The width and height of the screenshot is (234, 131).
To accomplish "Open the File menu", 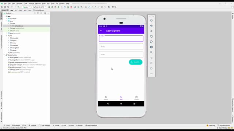I will 5,3.
